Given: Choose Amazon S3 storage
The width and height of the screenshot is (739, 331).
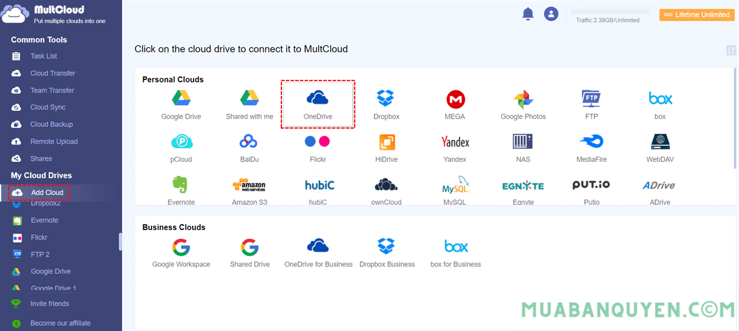Looking at the screenshot, I should click(249, 185).
